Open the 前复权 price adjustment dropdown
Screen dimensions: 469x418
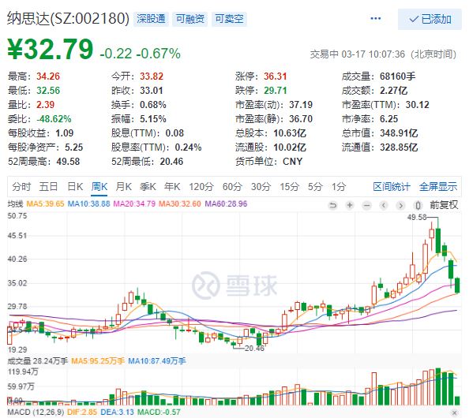[444, 205]
